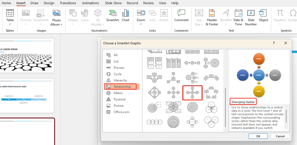The image size is (297, 145).
Task: Click the Equation pi icon
Action: (x=280, y=13)
